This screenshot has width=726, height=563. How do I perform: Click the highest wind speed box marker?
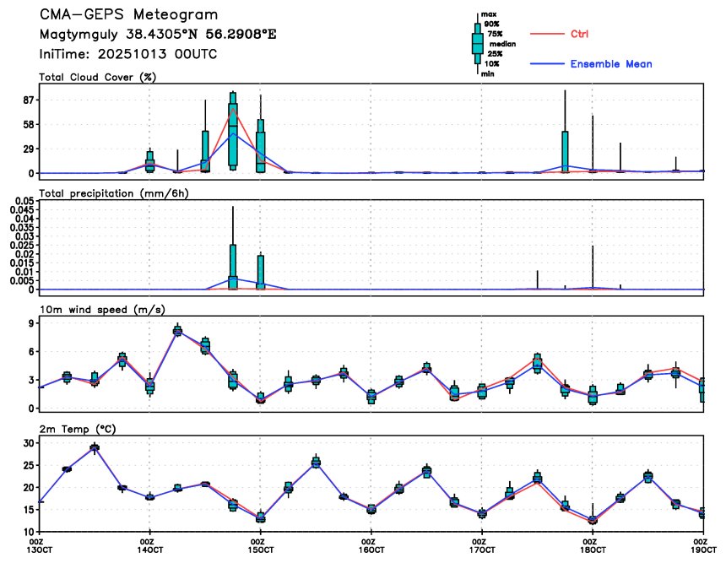coord(177,331)
